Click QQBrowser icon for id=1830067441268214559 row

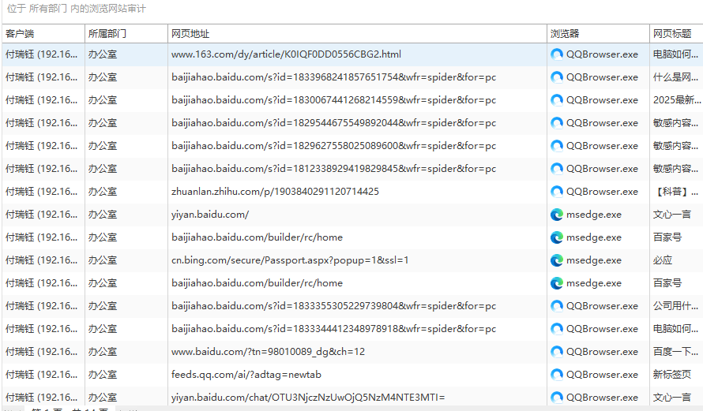(556, 100)
